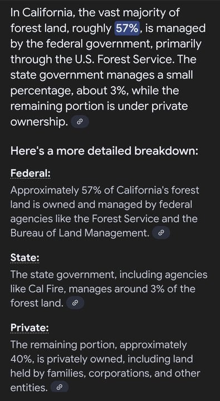Screen dimensions: 220x401
Task: Click "The state government, including agencies" line
Action: 109,275
